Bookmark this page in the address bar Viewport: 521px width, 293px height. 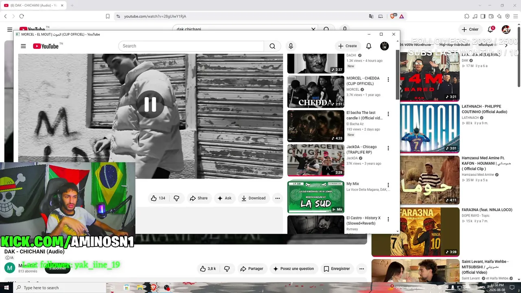click(107, 16)
